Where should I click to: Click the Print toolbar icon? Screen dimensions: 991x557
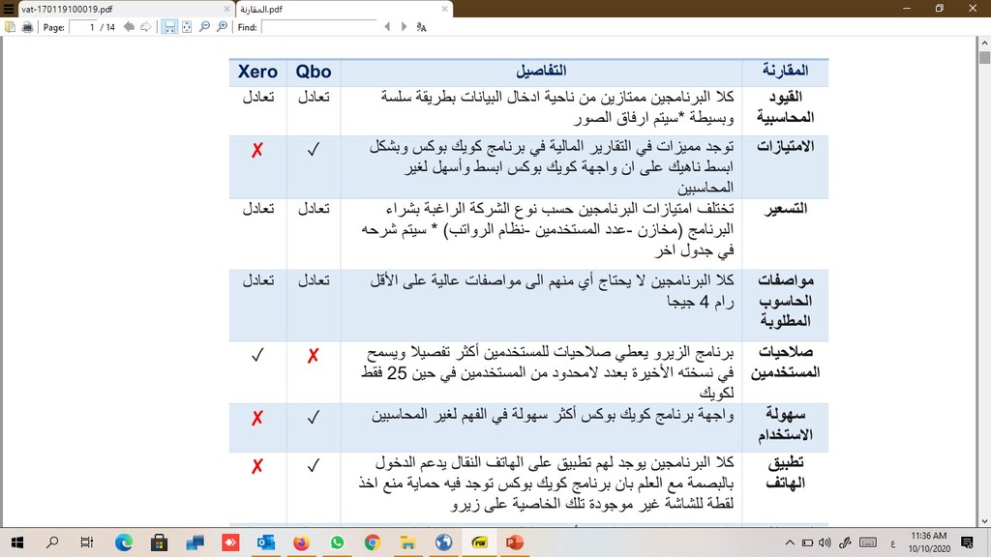[27, 27]
